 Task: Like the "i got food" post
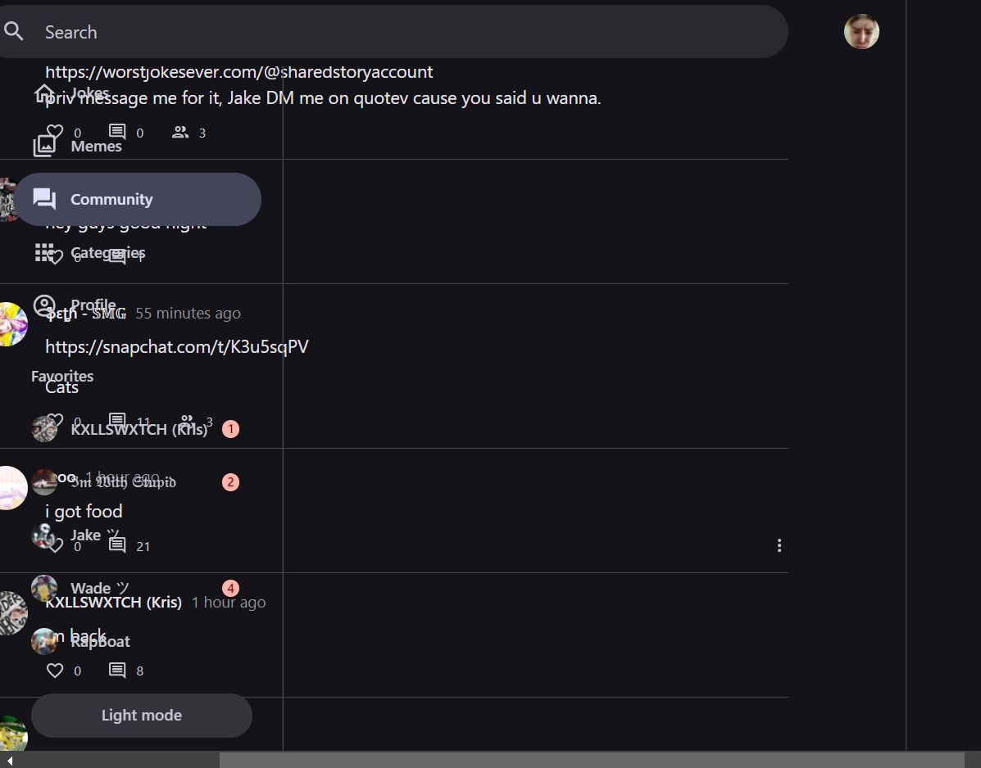pyautogui.click(x=55, y=546)
